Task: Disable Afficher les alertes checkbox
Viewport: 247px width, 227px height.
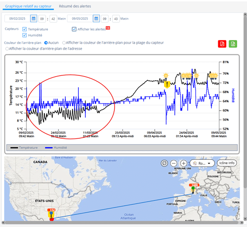Action: [74, 29]
